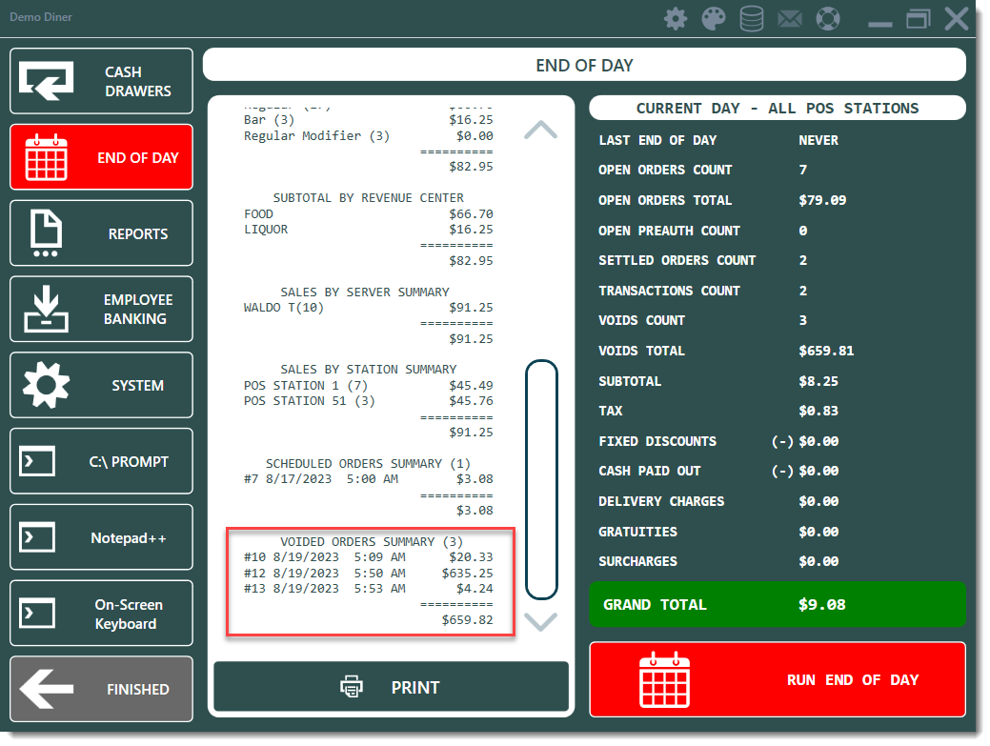This screenshot has height=746, width=990.
Task: Click the envelope mail icon
Action: pos(790,19)
